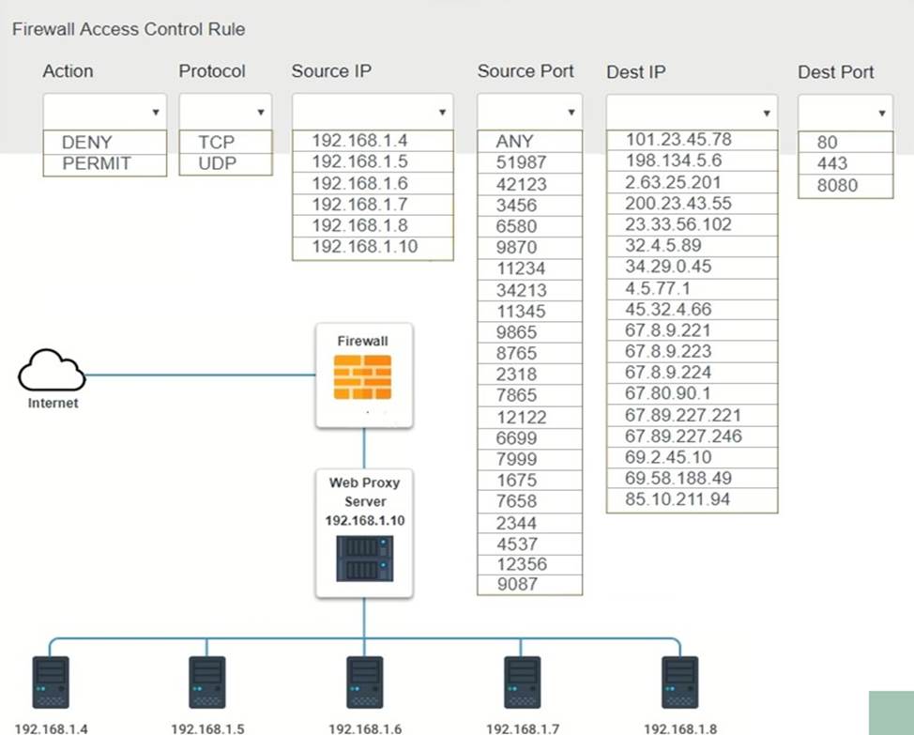914x735 pixels.
Task: Click the 192.168.1.7 workstation icon
Action: 522,681
